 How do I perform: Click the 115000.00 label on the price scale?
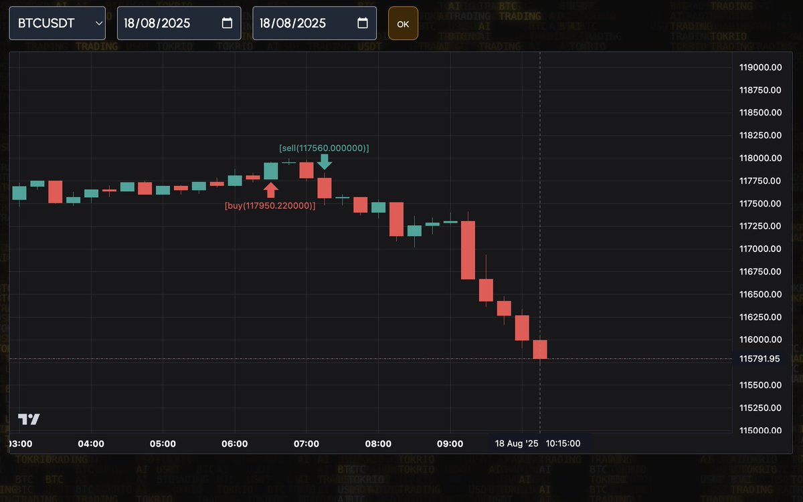(760, 430)
